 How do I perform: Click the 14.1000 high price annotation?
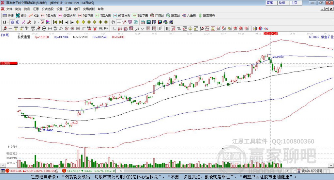pos(278,57)
